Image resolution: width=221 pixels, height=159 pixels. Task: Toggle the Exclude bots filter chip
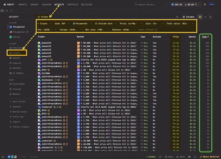pyautogui.click(x=104, y=23)
